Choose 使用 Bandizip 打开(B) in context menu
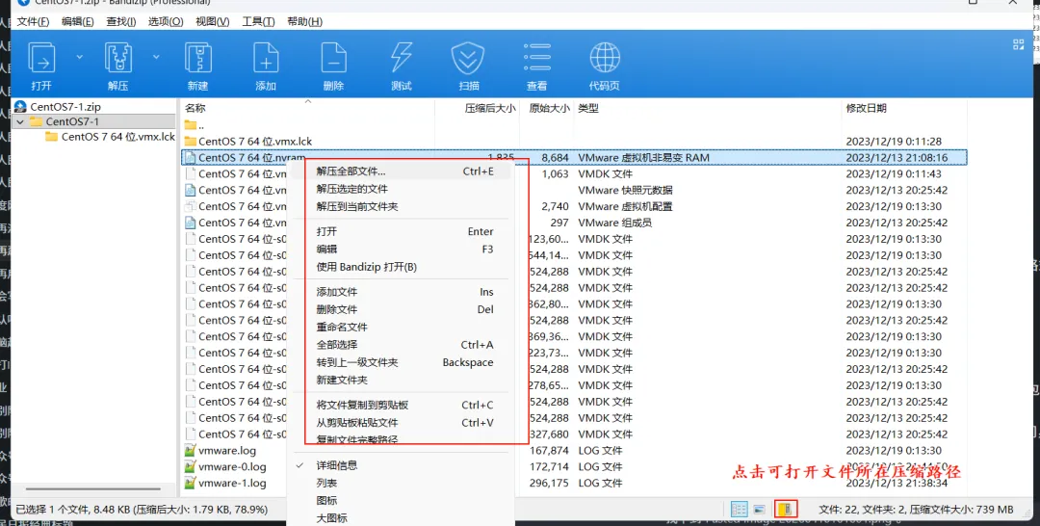Image resolution: width=1040 pixels, height=526 pixels. pyautogui.click(x=400, y=267)
